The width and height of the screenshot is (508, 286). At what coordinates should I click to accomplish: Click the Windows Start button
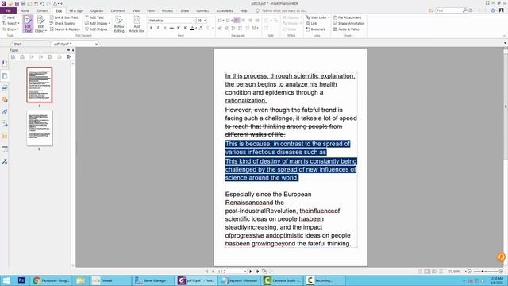6,280
